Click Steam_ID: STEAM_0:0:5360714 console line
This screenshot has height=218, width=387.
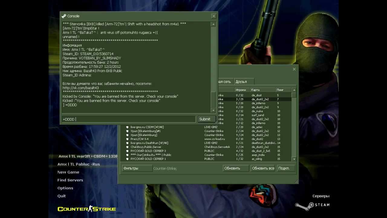point(88,54)
